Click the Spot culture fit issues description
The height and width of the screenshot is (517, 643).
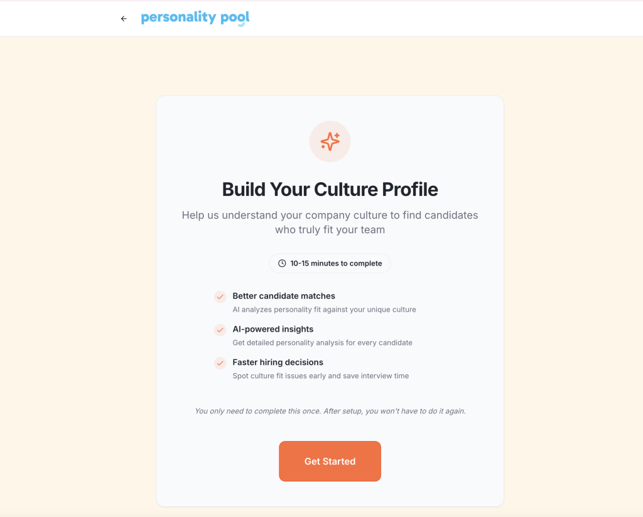320,376
